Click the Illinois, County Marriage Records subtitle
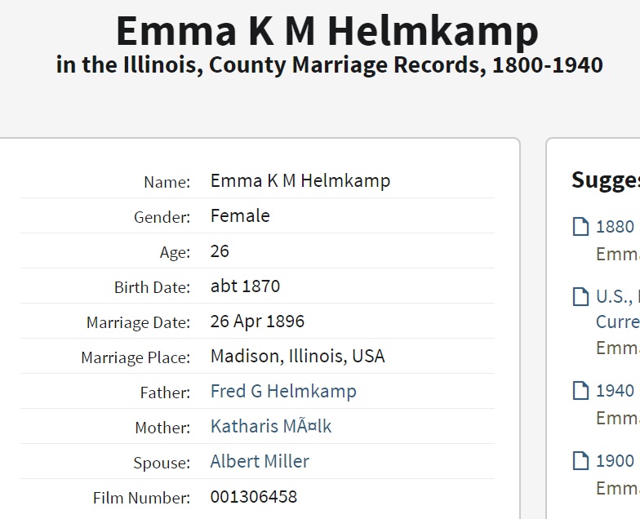The width and height of the screenshot is (640, 519). (x=329, y=65)
